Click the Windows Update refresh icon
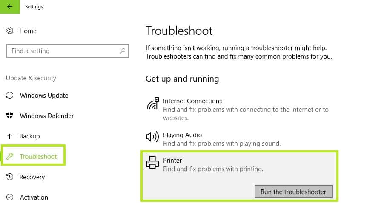This screenshot has height=203, width=367. pyautogui.click(x=10, y=95)
